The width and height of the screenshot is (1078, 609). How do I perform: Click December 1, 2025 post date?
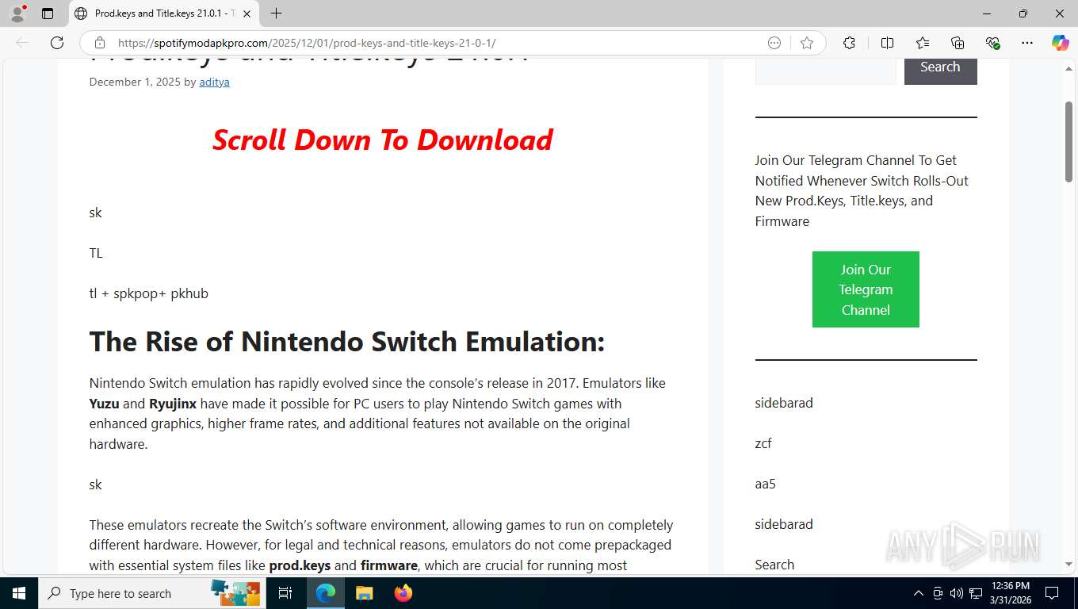(135, 82)
